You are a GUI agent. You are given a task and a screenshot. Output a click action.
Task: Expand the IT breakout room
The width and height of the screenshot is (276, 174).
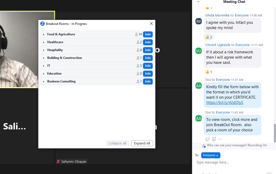44,66
